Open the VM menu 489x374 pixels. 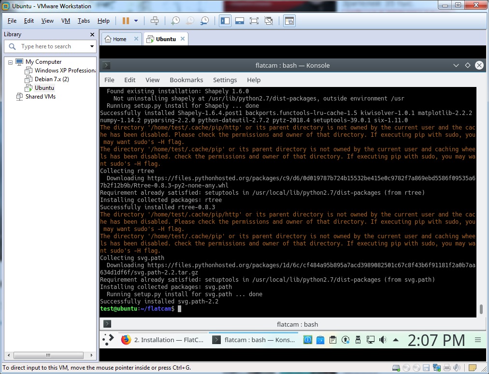tap(66, 21)
